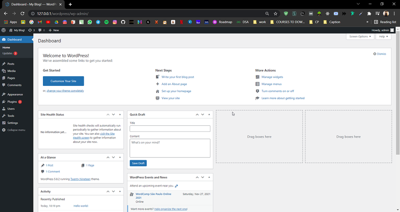
Task: Toggle Site Health Status panel collapse triangle
Action: click(120, 114)
